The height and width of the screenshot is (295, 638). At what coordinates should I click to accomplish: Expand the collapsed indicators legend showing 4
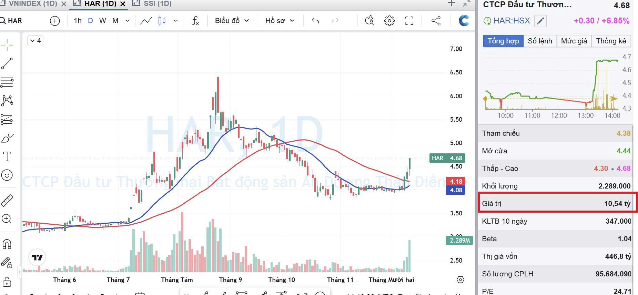coord(35,41)
